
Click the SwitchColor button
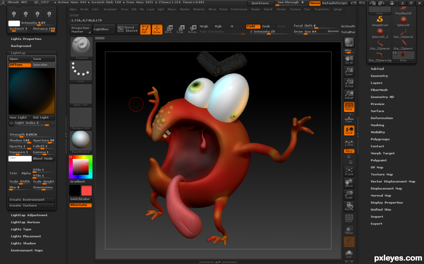pos(80,199)
